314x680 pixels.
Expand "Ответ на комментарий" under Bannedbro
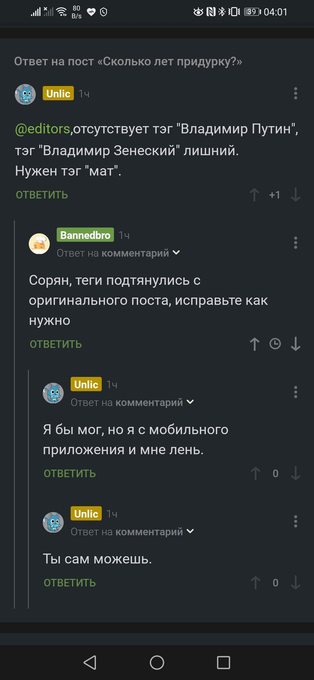click(118, 253)
